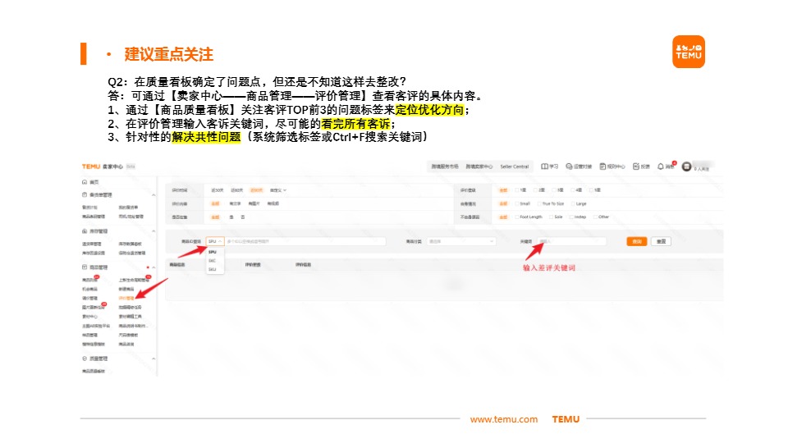Open the 自定义 date range dropdown
The image size is (788, 443).
278,190
